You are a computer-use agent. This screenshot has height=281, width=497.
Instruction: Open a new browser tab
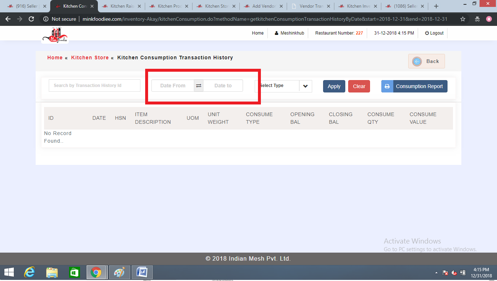[x=436, y=6]
